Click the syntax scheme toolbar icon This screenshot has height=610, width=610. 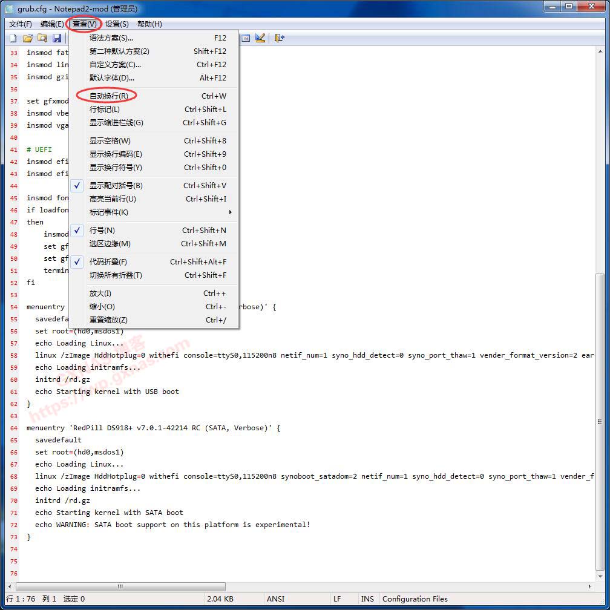[246, 38]
